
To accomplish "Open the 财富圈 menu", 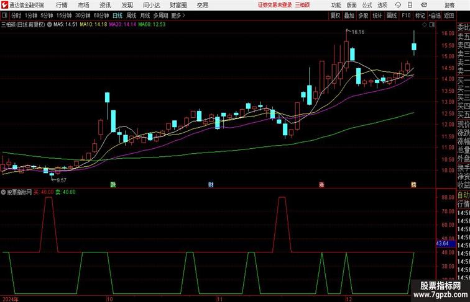I will [x=178, y=5].
